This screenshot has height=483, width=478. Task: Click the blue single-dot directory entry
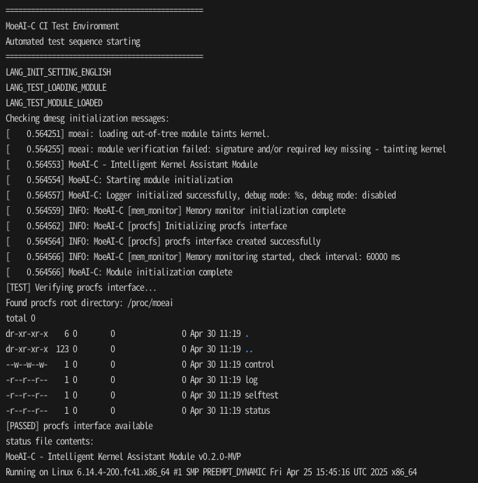click(247, 336)
